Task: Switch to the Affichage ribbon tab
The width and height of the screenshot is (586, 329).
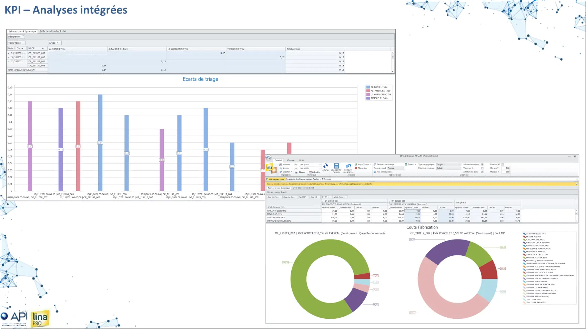Action: click(x=291, y=160)
